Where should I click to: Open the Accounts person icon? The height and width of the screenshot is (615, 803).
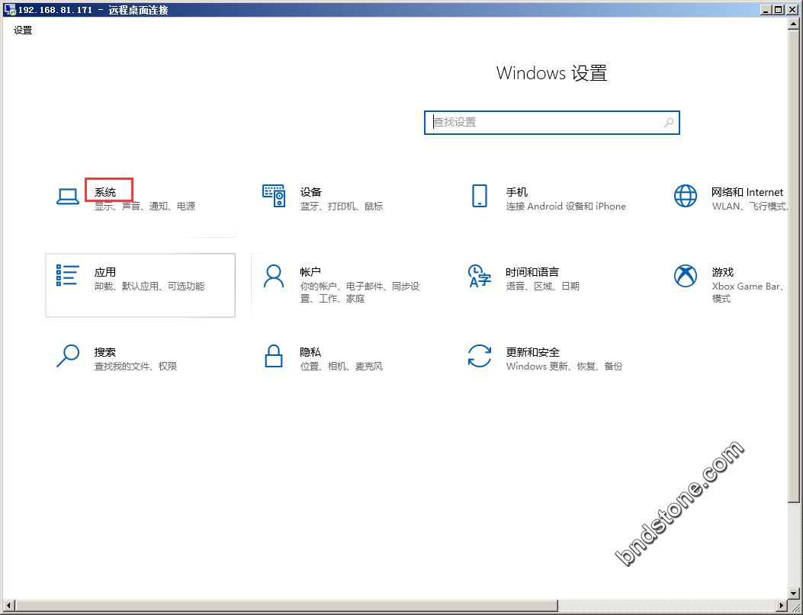273,276
